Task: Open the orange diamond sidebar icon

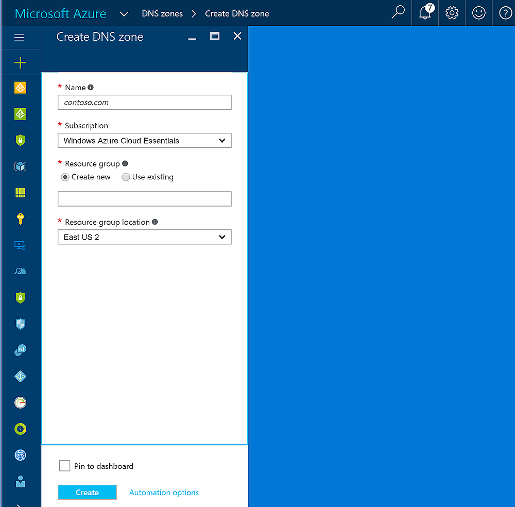Action: coord(21,88)
